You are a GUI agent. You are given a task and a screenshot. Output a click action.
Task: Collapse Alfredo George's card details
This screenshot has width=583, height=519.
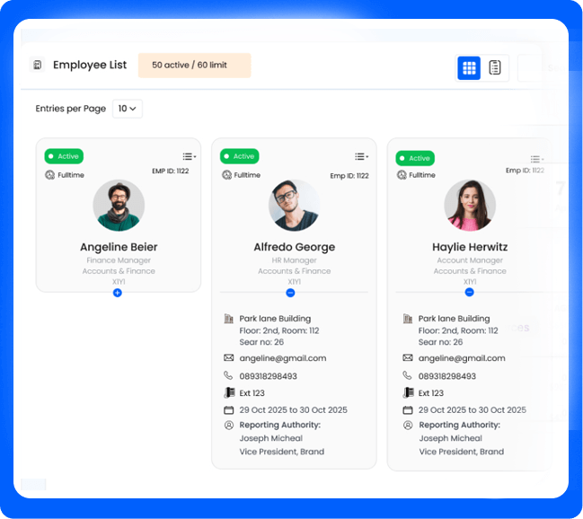coord(290,293)
